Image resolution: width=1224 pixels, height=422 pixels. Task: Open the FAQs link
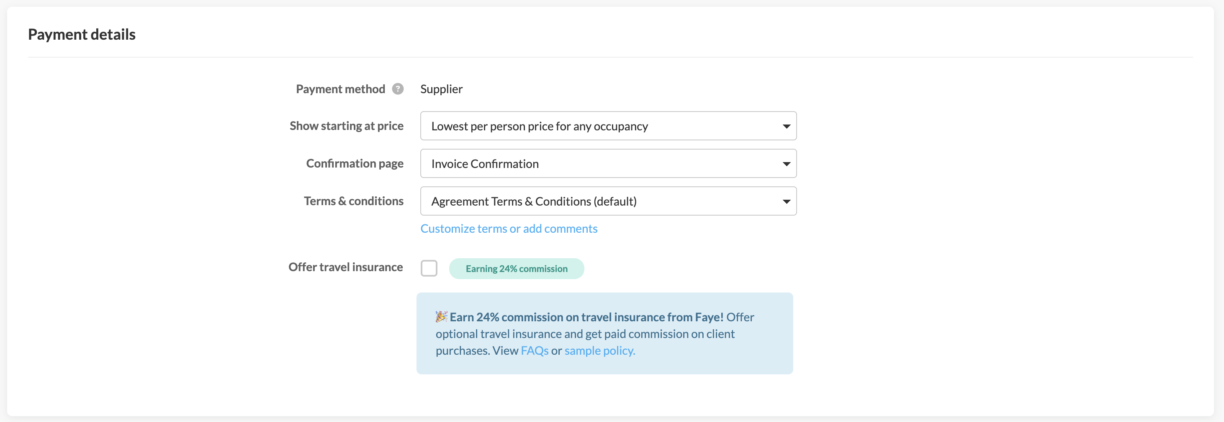534,351
